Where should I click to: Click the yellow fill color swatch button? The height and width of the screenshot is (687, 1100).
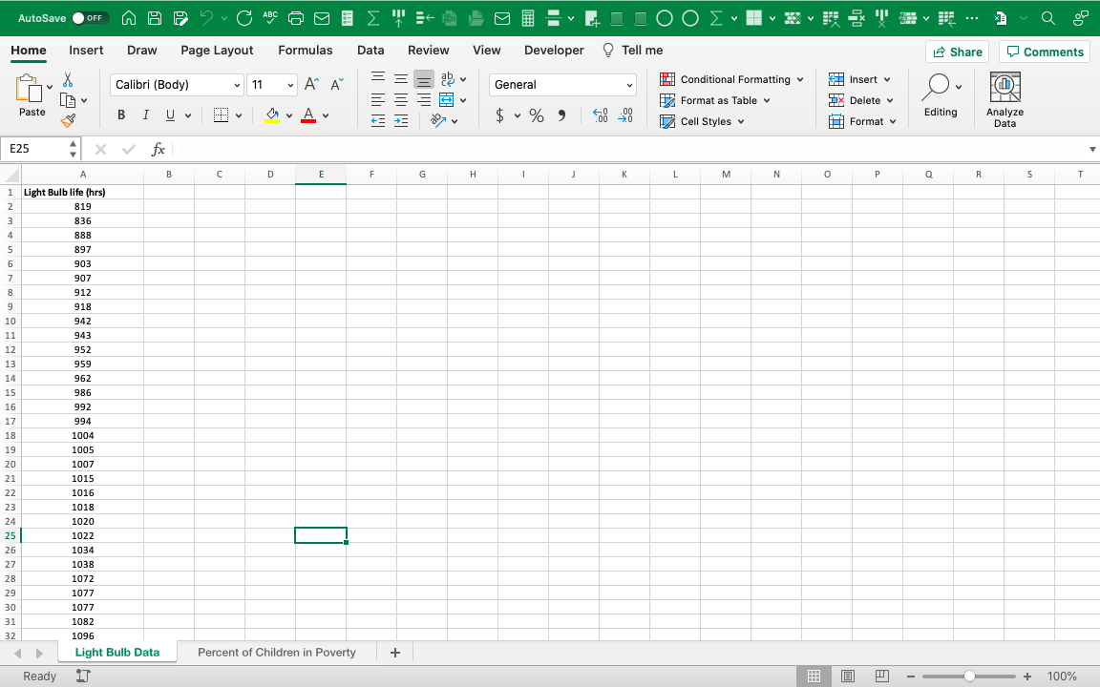coord(272,115)
